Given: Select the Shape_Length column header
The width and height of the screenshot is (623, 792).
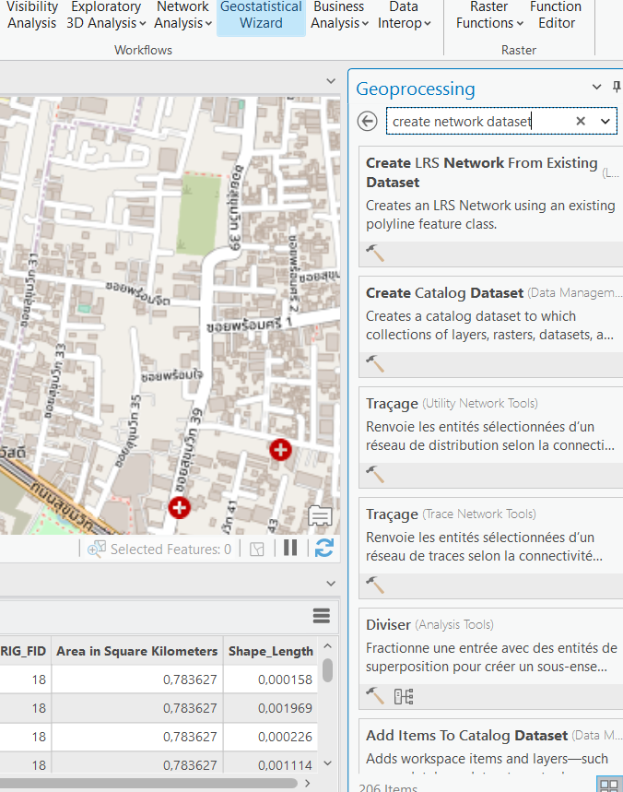Looking at the screenshot, I should 271,651.
